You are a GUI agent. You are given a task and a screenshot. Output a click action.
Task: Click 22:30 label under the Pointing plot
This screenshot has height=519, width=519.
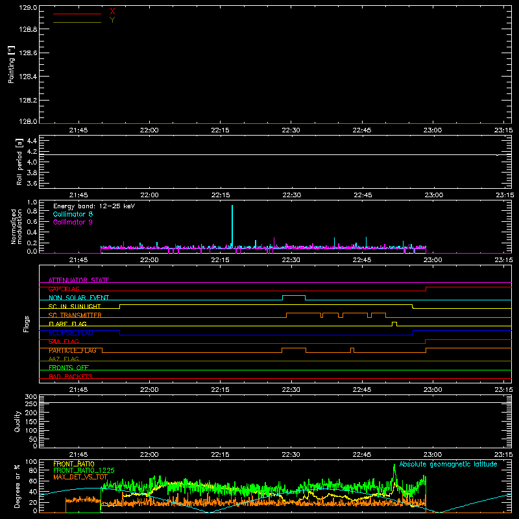pos(291,130)
